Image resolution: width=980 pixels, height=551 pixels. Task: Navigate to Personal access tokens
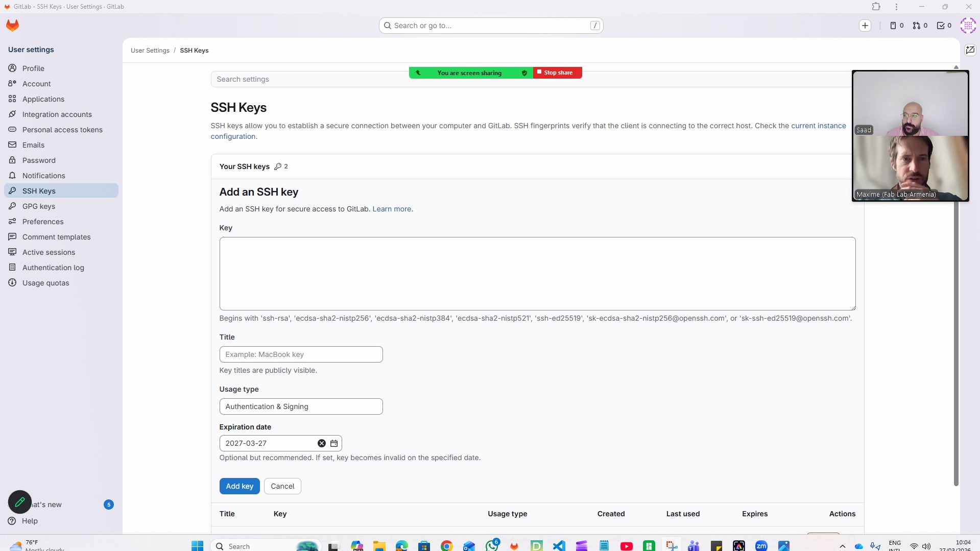(x=61, y=130)
